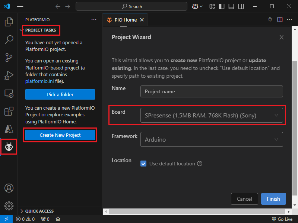Click the help icon beside Use default location
The height and width of the screenshot is (223, 298).
[200, 164]
